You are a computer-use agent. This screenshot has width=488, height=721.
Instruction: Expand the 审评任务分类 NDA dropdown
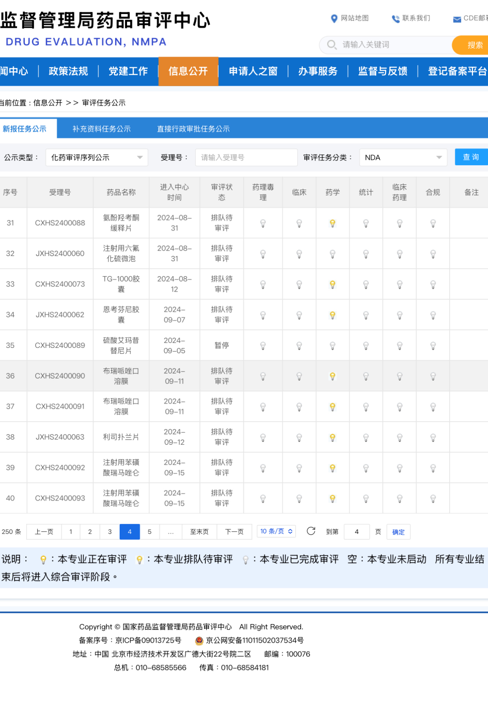point(403,157)
